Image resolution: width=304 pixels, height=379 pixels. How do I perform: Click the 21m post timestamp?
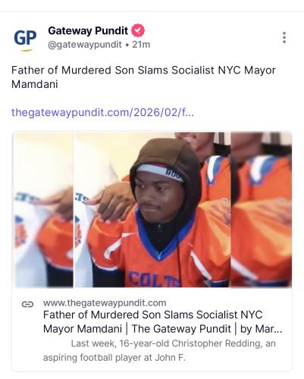141,45
